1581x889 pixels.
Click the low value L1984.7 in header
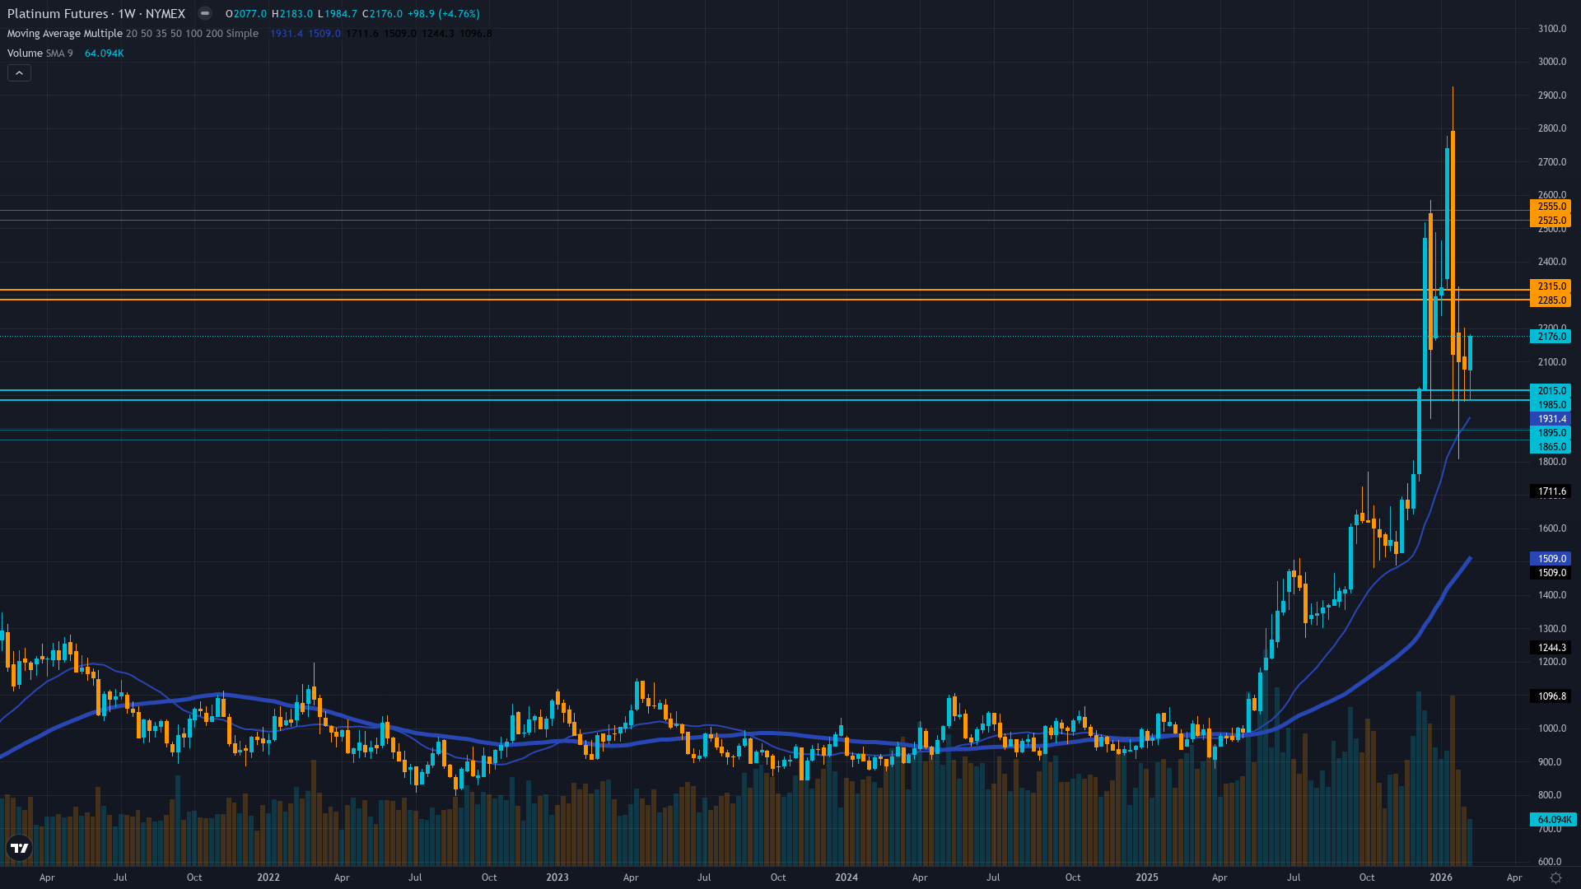(x=338, y=14)
